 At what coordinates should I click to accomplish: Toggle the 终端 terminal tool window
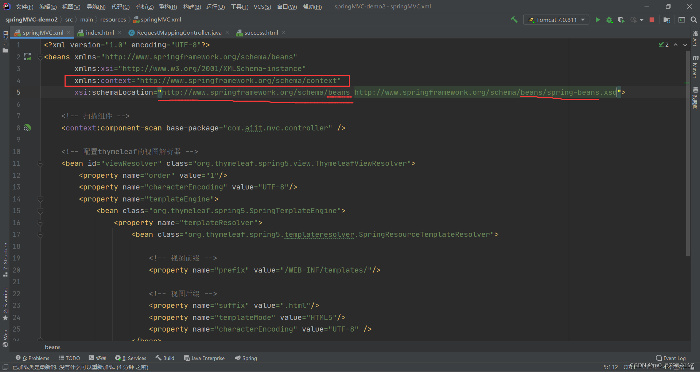(x=97, y=358)
